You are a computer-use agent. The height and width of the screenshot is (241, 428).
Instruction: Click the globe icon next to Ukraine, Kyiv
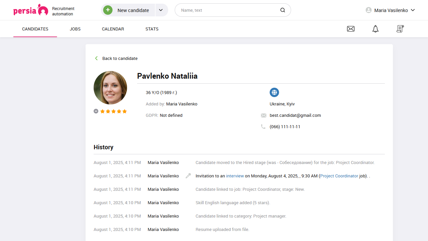click(x=274, y=92)
